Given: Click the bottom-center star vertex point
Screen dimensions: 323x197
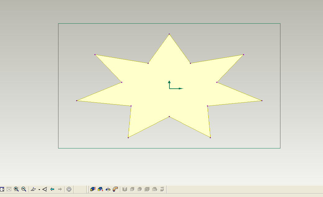Looking at the screenshot, I should point(169,116).
